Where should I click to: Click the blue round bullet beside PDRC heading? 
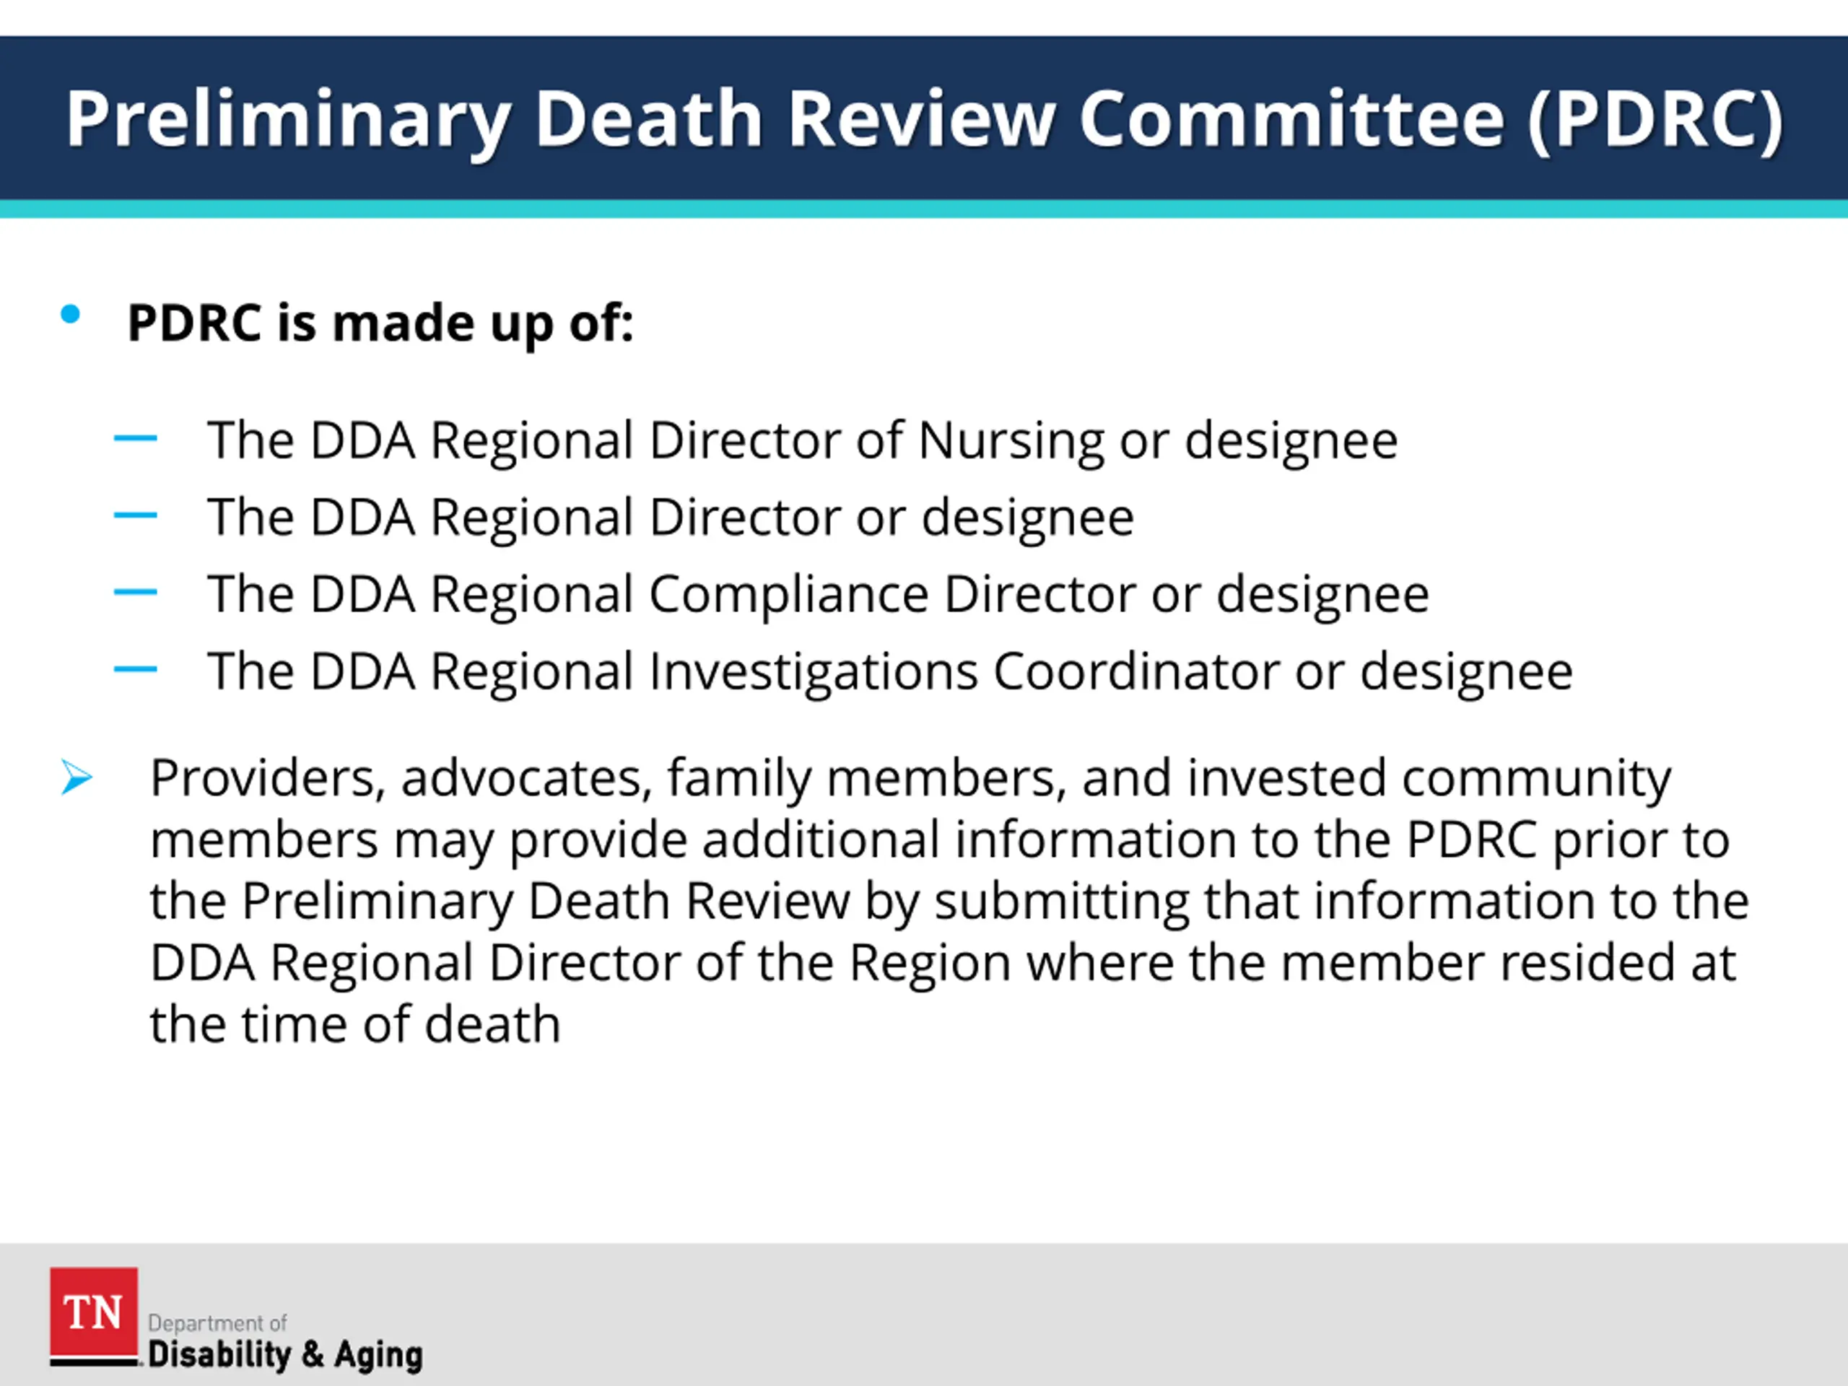point(71,315)
